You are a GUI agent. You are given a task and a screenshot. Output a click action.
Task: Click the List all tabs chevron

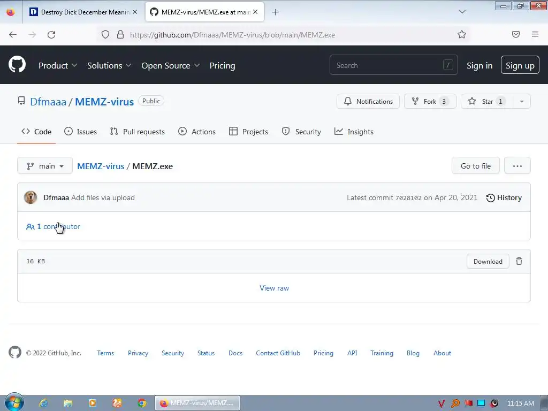pyautogui.click(x=462, y=12)
